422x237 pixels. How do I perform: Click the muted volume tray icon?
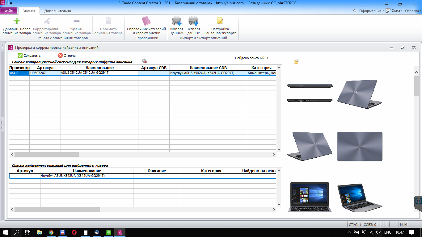379,232
